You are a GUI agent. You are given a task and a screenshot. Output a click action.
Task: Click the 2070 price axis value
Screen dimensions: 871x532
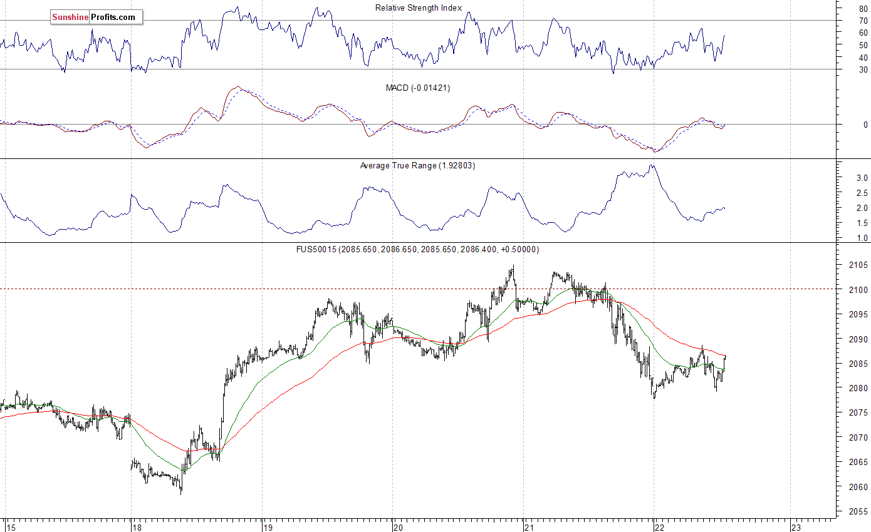pyautogui.click(x=858, y=438)
